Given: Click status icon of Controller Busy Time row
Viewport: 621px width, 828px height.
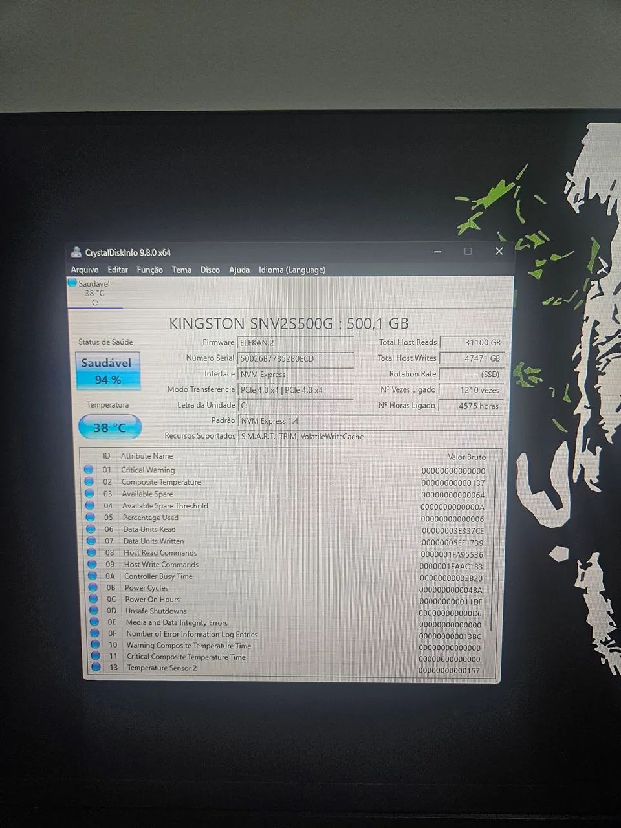Looking at the screenshot, I should click(93, 576).
